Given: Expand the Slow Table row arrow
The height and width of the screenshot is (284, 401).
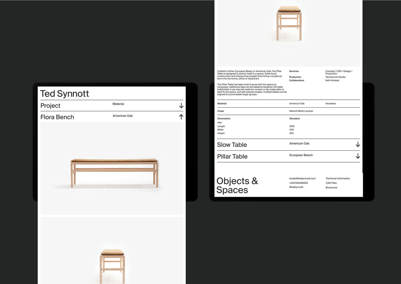Looking at the screenshot, I should [358, 145].
